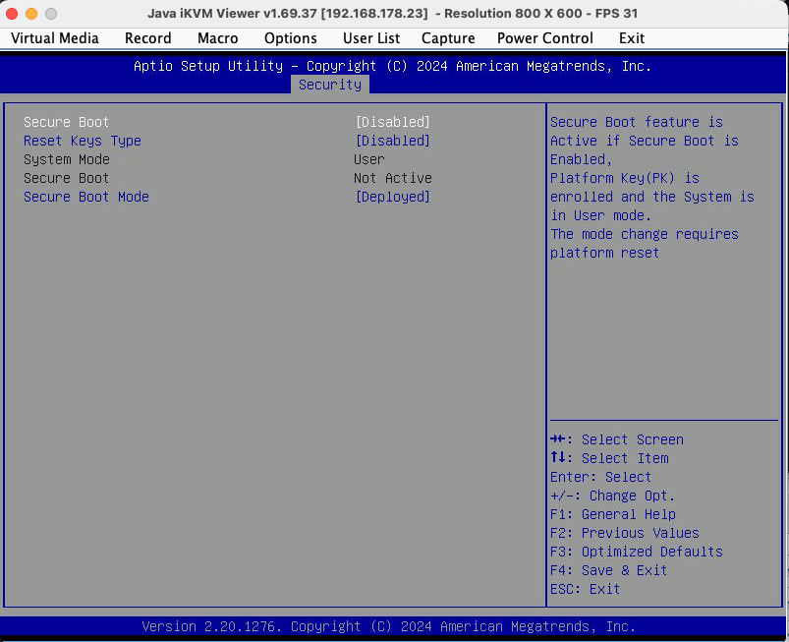Select the Secure Boot Mode option
This screenshot has width=789, height=642.
click(86, 197)
